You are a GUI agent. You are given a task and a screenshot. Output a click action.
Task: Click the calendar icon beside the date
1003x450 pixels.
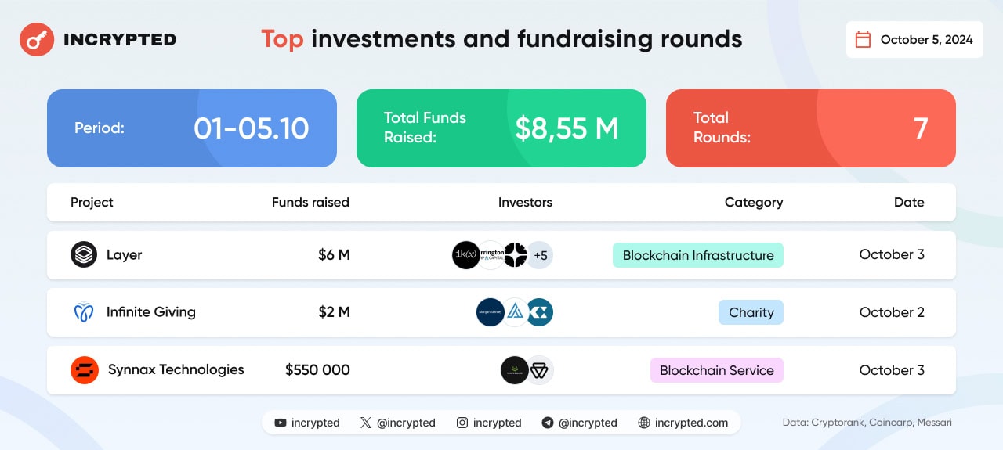coord(863,40)
